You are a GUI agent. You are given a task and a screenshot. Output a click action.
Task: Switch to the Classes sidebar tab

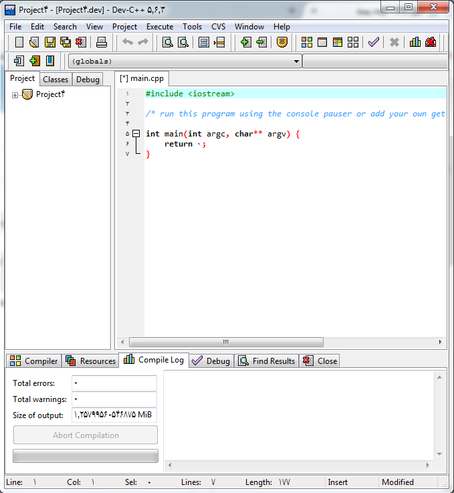[55, 80]
